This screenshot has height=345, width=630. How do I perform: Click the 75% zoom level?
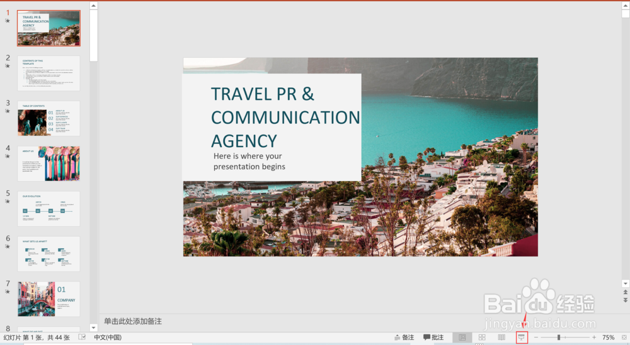pos(609,337)
